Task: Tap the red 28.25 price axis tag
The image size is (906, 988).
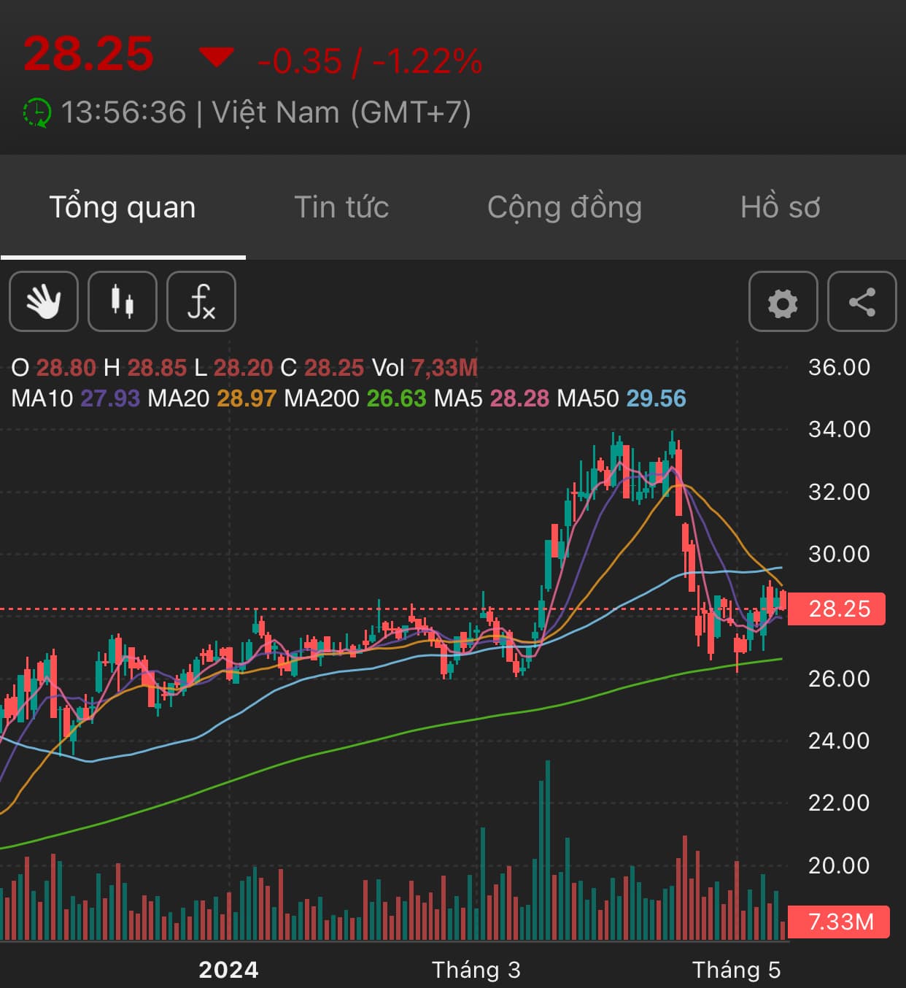Action: 837,609
